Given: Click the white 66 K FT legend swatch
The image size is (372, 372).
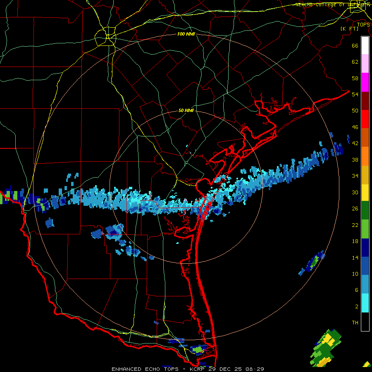Looking at the screenshot, I should tap(365, 45).
